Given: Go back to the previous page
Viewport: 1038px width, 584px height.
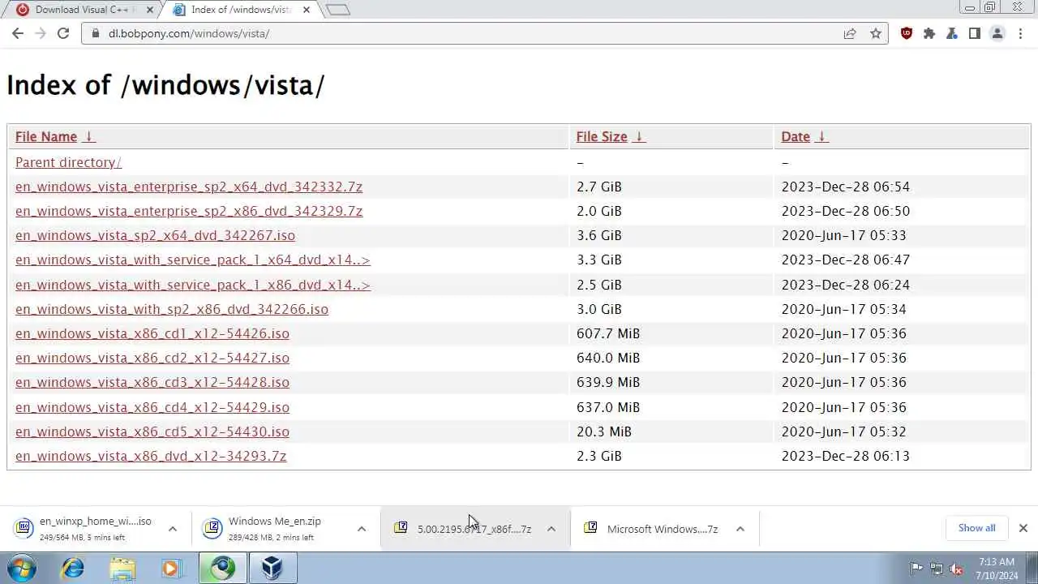Looking at the screenshot, I should pyautogui.click(x=18, y=33).
